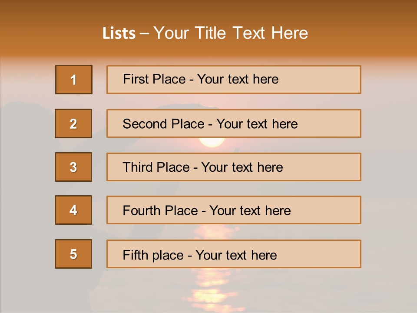Click "Your text here" in the Second Place row

coord(257,124)
